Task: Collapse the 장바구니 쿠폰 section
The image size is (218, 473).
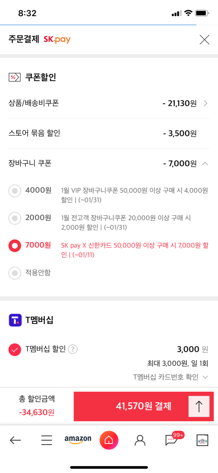Action: pyautogui.click(x=205, y=163)
